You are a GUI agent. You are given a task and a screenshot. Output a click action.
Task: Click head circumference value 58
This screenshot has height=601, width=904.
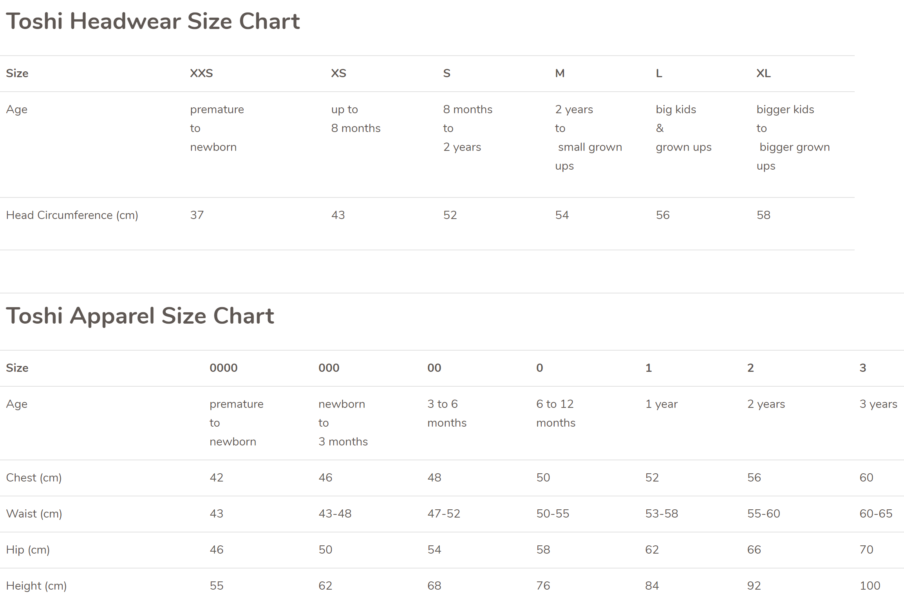click(763, 215)
